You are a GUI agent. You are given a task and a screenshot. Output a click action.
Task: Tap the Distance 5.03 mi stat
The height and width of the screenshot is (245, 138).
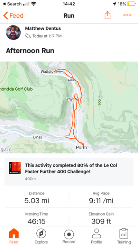coord(37,198)
